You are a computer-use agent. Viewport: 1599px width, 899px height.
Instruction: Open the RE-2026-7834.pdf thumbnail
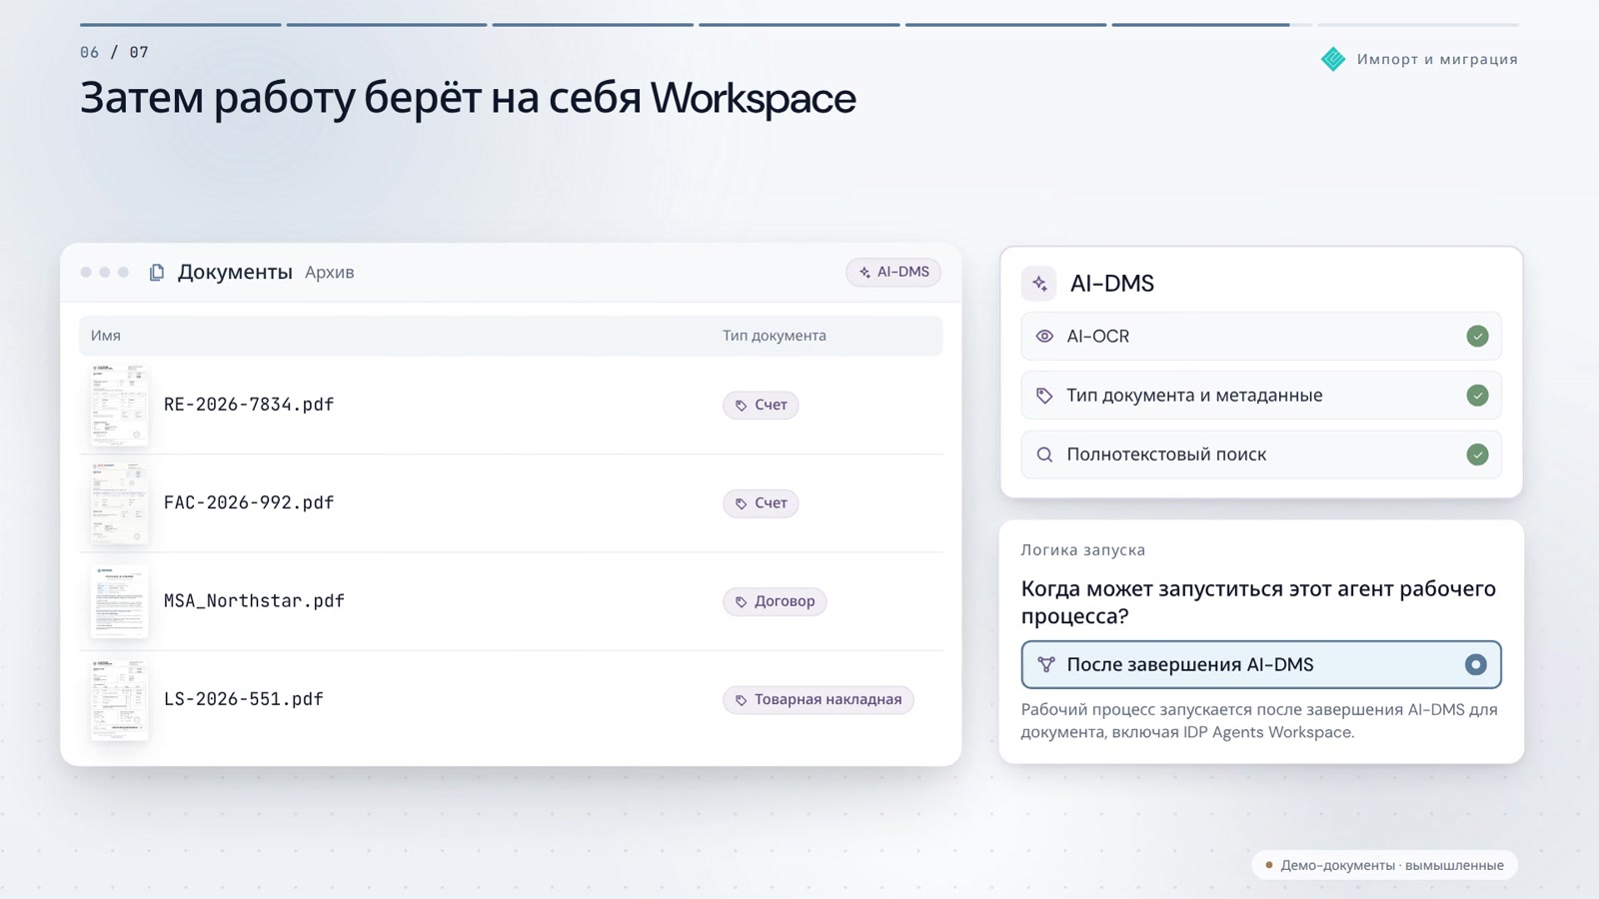pyautogui.click(x=119, y=405)
